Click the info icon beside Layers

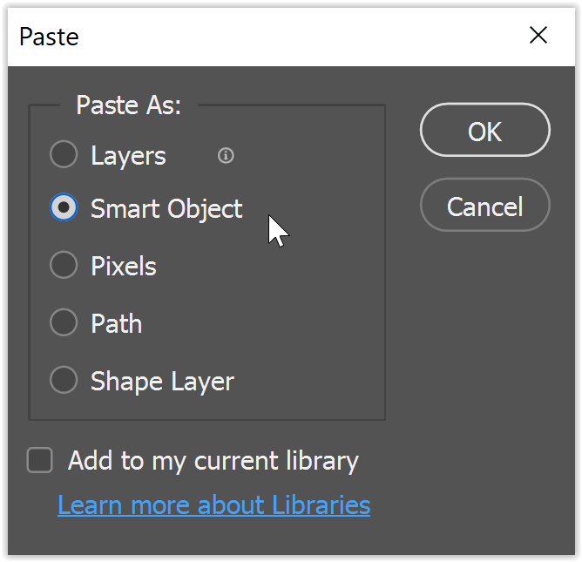[x=226, y=156]
